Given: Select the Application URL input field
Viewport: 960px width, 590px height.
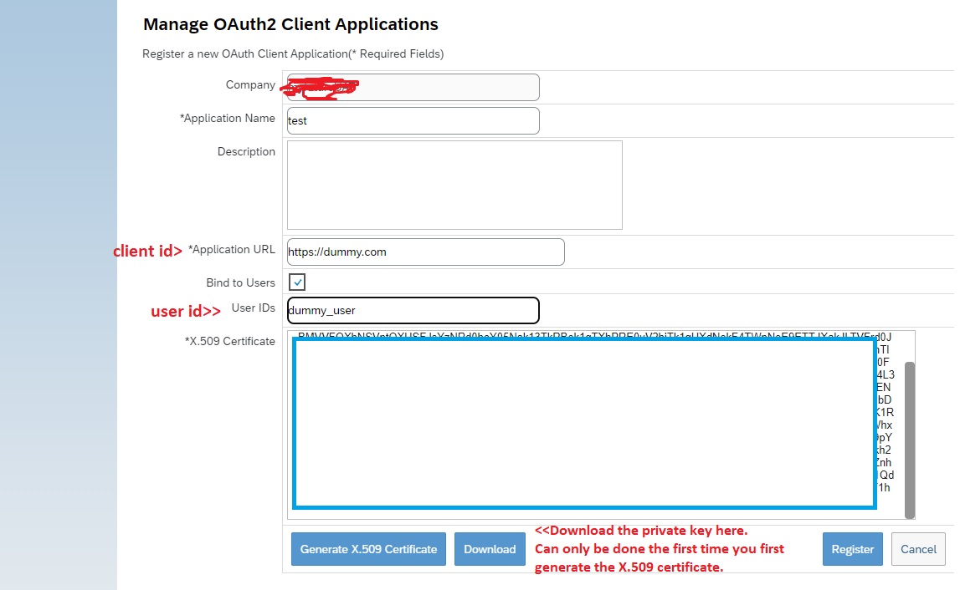Looking at the screenshot, I should (x=425, y=252).
